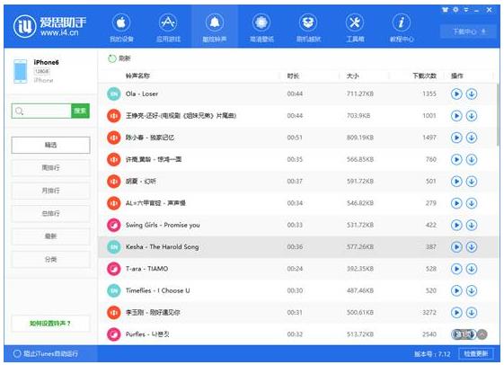Play the T-ara - TIAMO ringtone

tap(456, 269)
